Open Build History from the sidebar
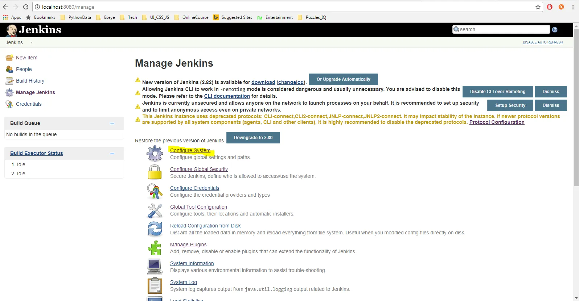The height and width of the screenshot is (301, 579). click(x=30, y=81)
